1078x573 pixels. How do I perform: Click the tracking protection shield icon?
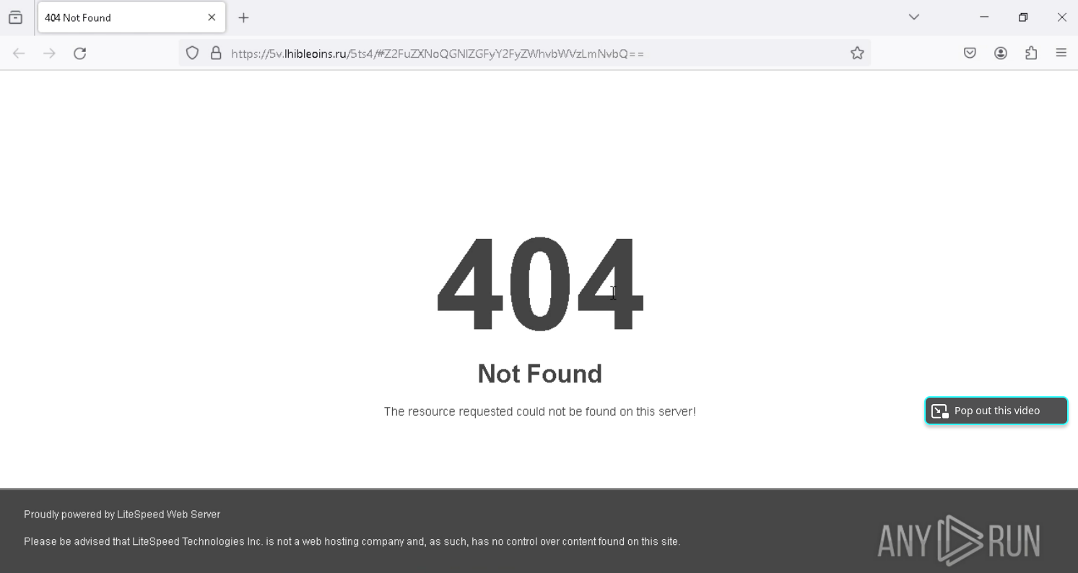coord(192,53)
